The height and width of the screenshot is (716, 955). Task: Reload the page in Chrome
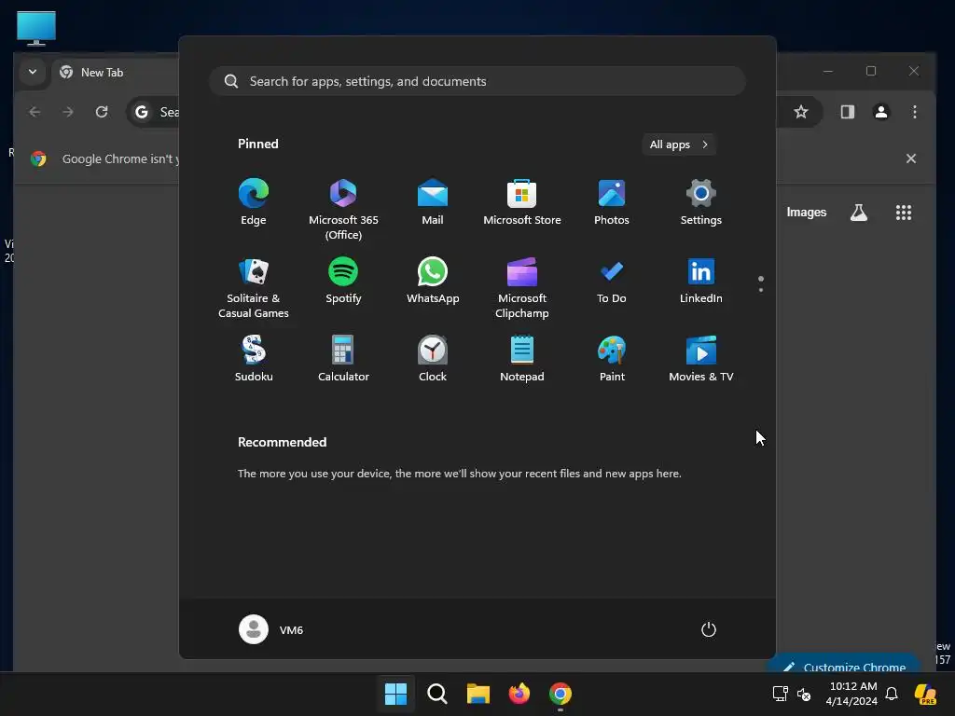click(102, 112)
